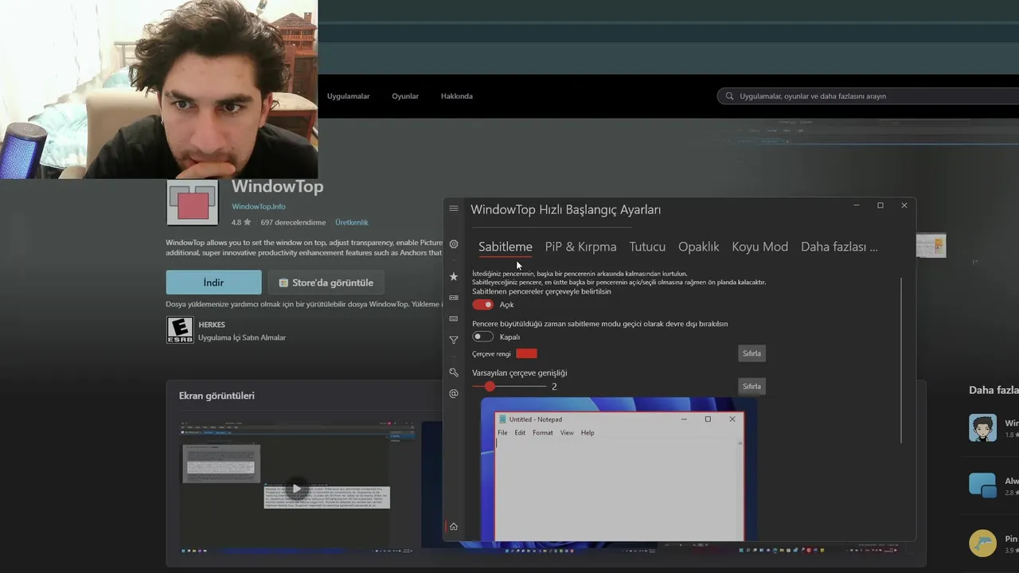Reset frame color with its Sıfırla button
This screenshot has width=1019, height=573.
tap(752, 353)
